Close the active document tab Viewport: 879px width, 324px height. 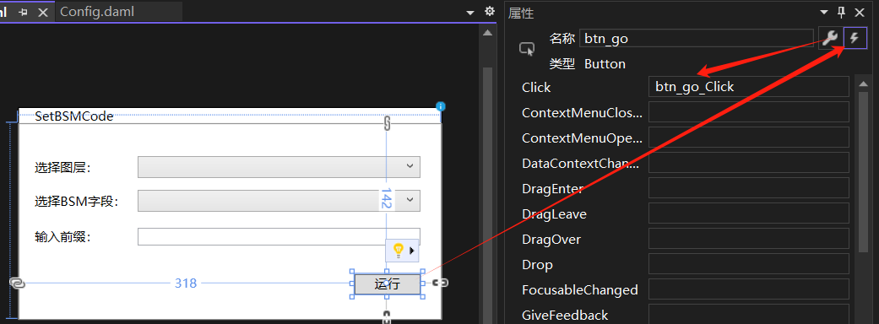[x=42, y=13]
